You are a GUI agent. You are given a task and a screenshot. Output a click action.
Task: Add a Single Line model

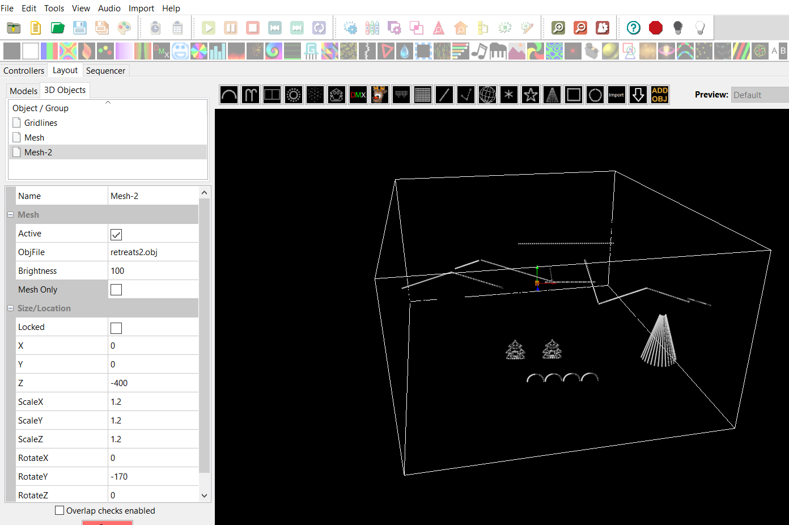[x=444, y=95]
